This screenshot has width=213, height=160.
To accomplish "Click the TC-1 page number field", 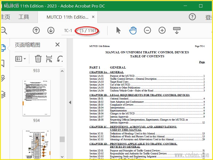I will pos(68,31).
